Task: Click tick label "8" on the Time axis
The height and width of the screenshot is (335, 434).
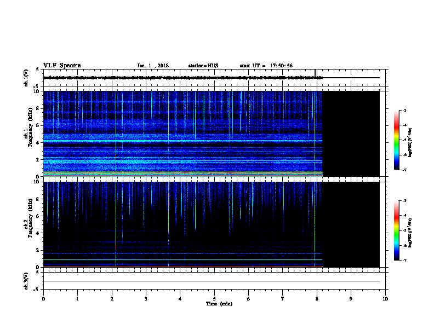Action: [317, 299]
